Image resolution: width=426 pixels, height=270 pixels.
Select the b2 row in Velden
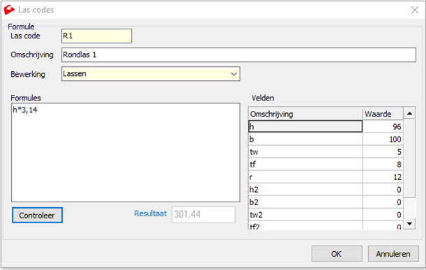pos(326,202)
